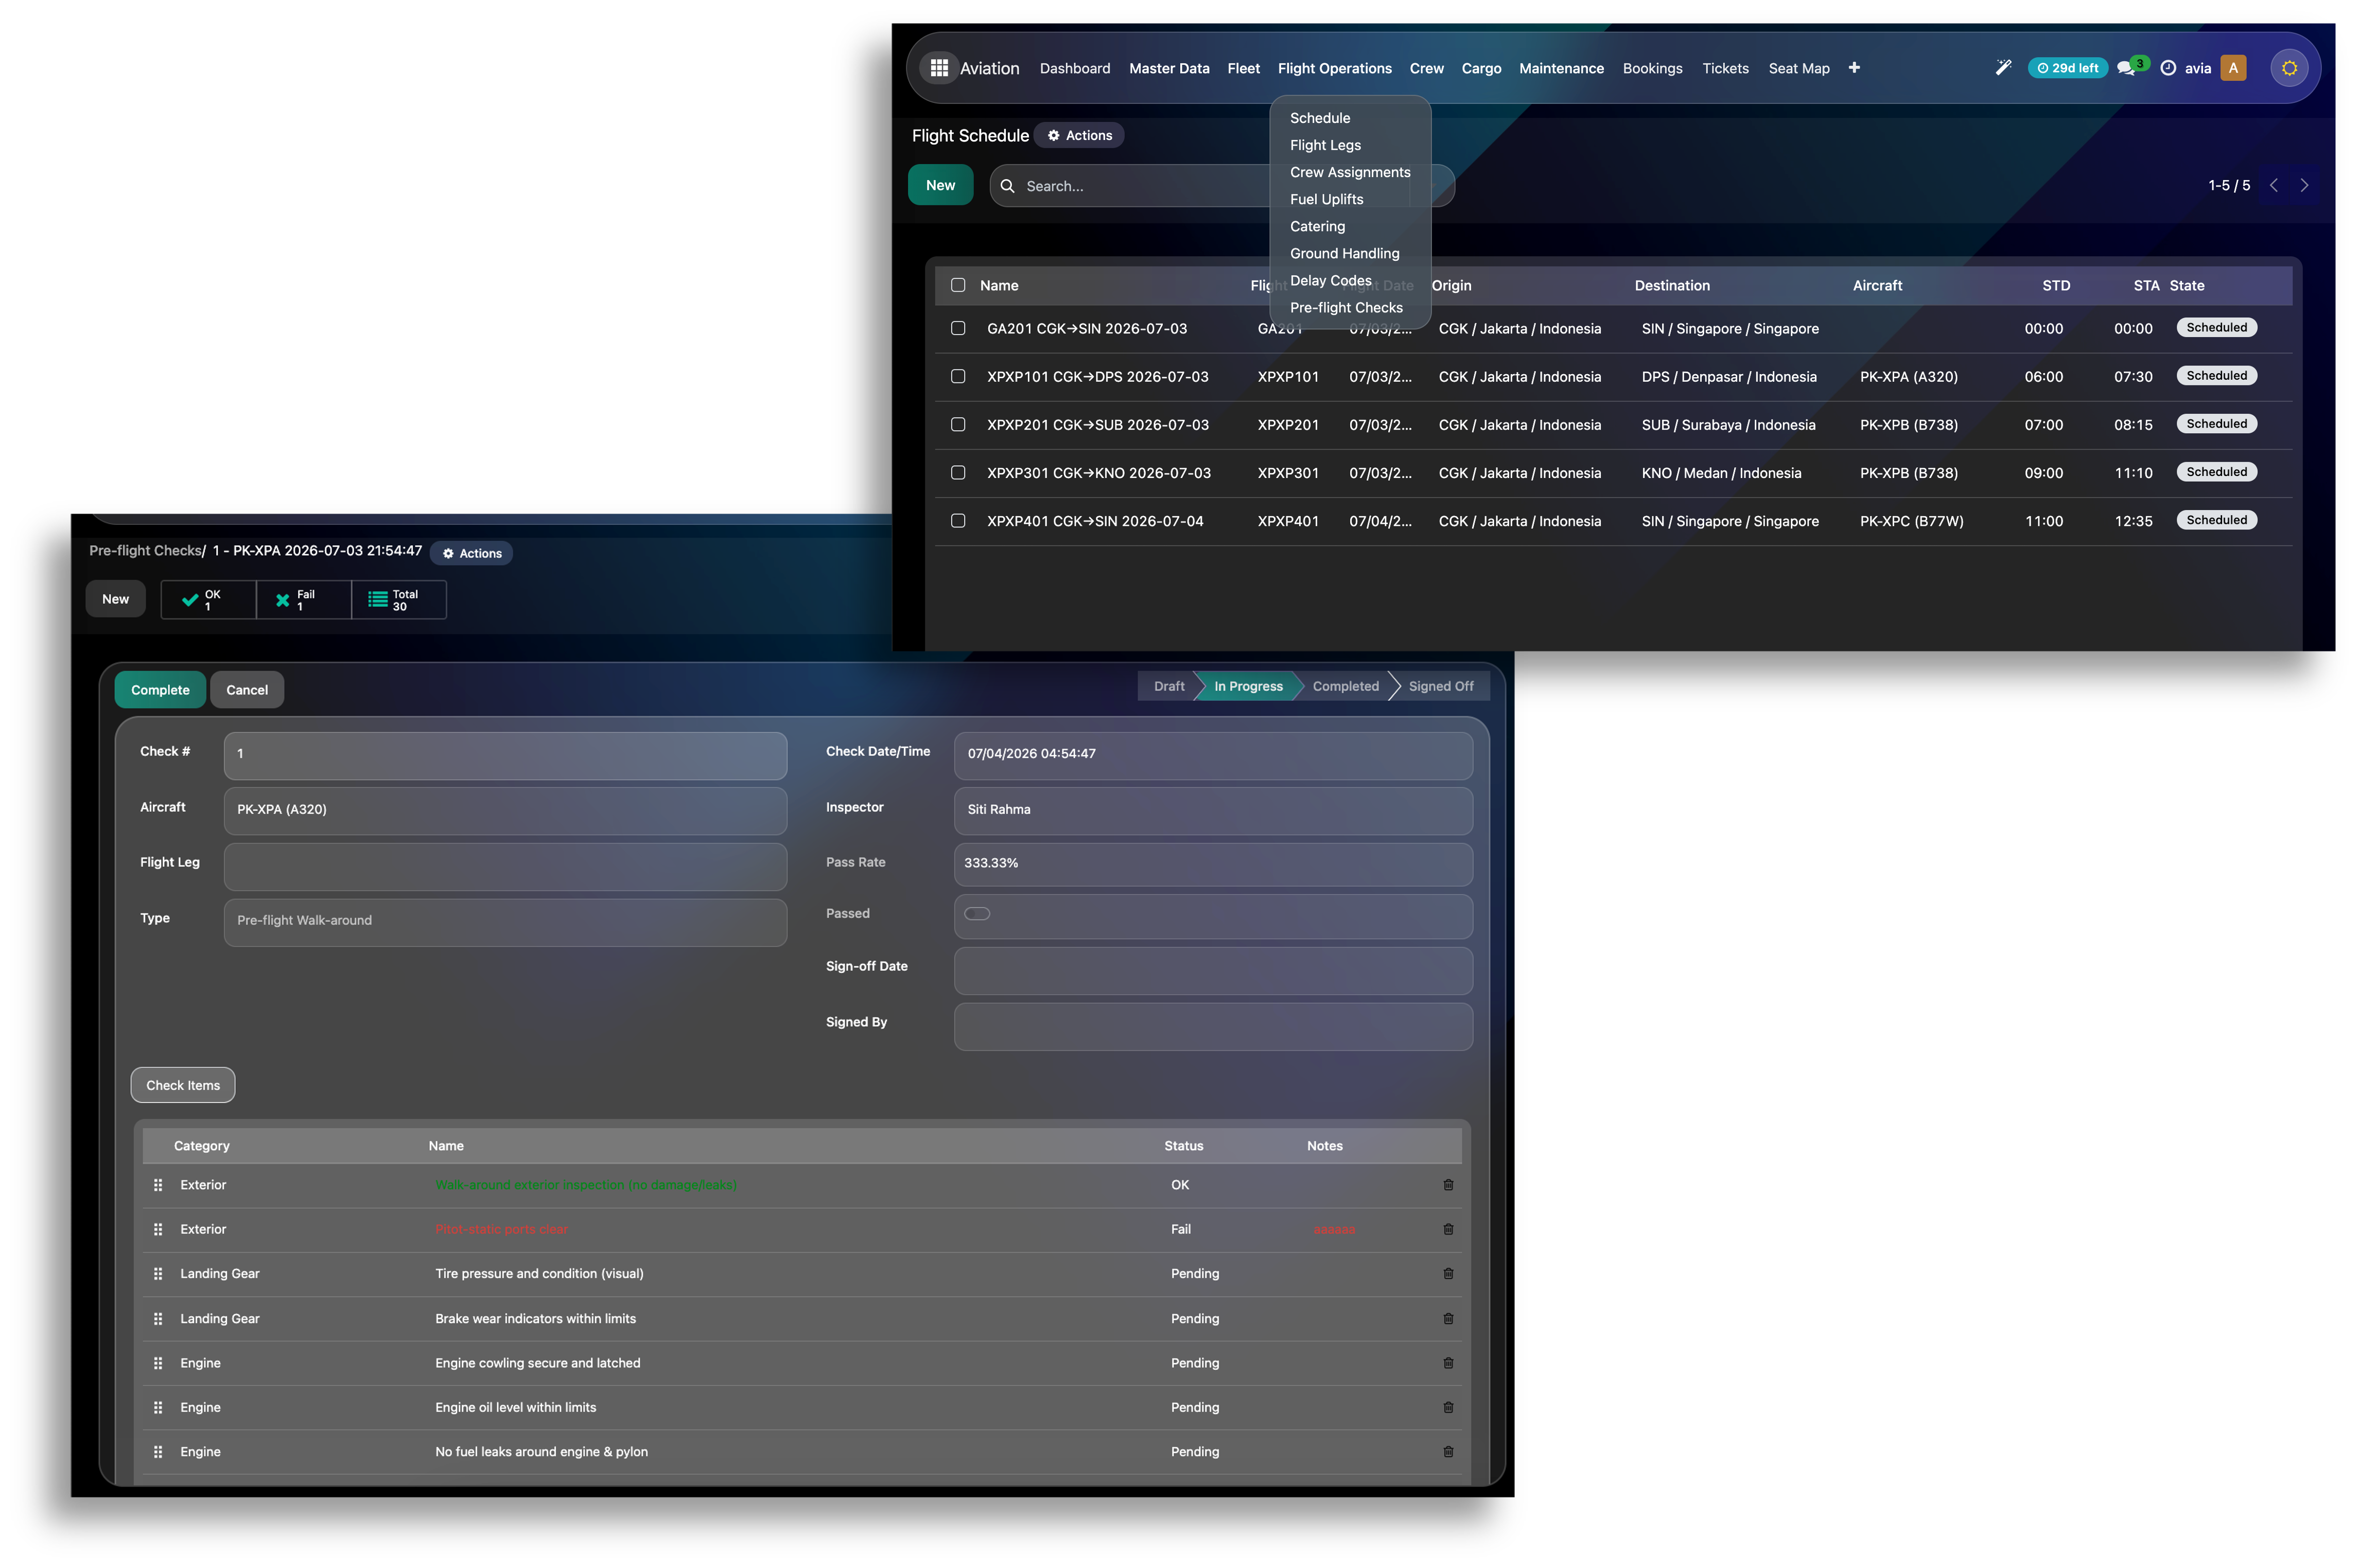Click the clock activities icon beside avia
The height and width of the screenshot is (1568, 2359).
tap(2167, 68)
